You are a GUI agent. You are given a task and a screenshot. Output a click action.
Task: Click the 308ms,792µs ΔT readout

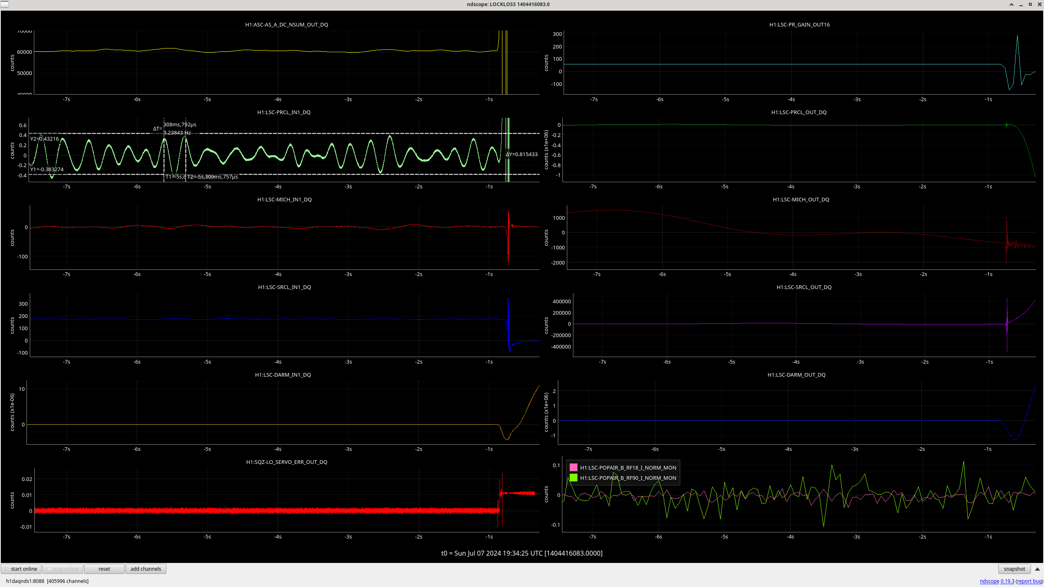pos(180,124)
